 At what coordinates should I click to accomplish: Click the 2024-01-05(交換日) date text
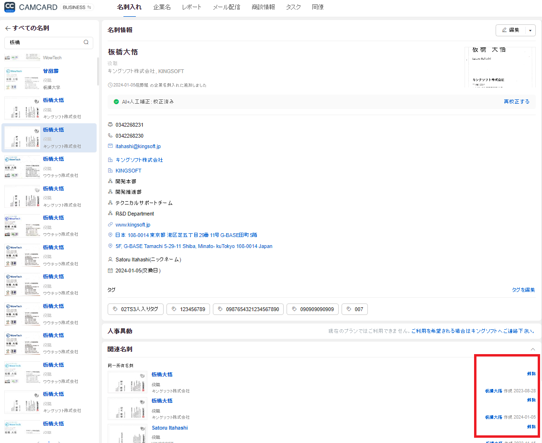tap(138, 270)
